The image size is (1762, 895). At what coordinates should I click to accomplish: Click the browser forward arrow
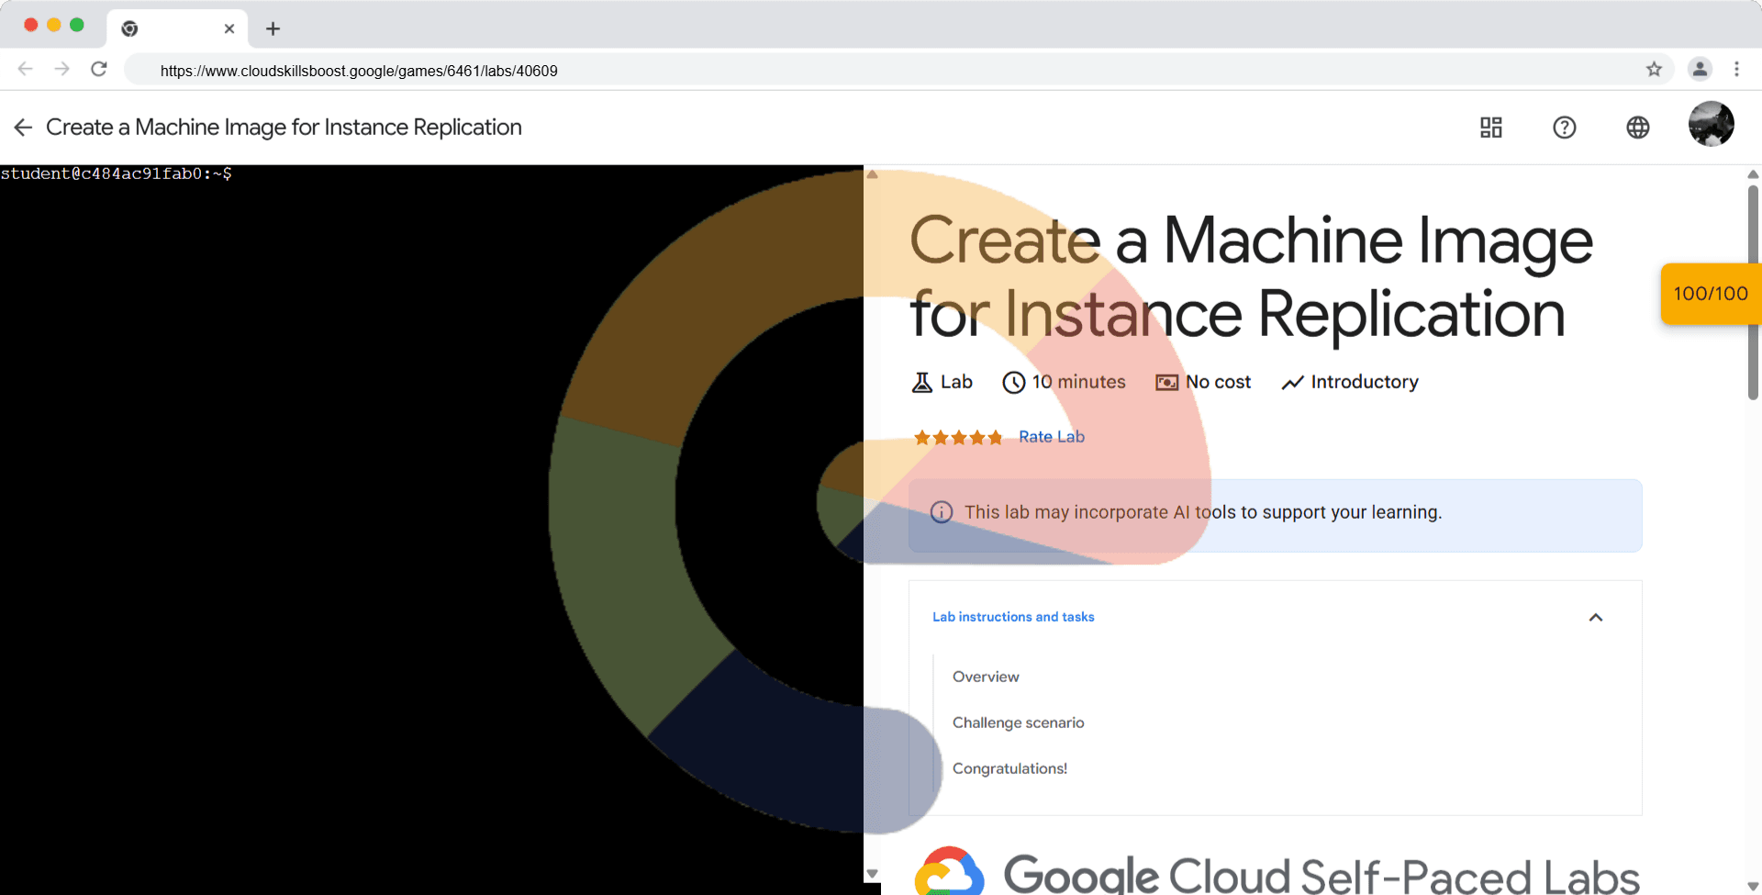coord(62,69)
